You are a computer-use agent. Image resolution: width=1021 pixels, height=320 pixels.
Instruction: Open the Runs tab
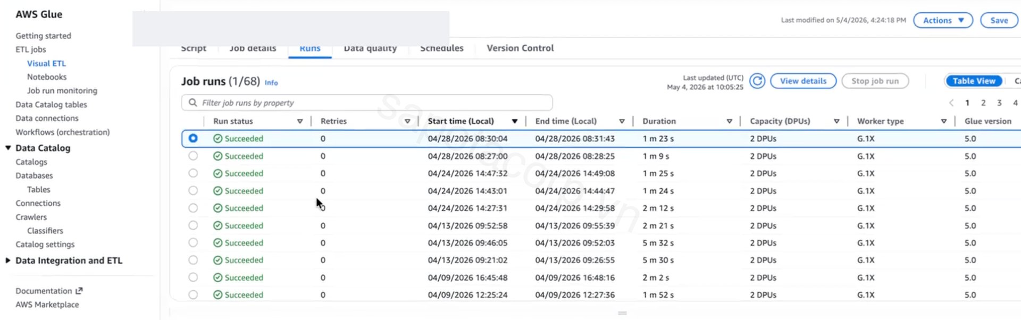pyautogui.click(x=310, y=48)
